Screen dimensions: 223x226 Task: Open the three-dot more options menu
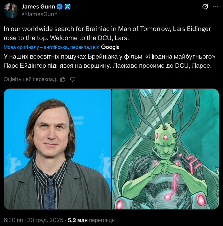coord(216,7)
